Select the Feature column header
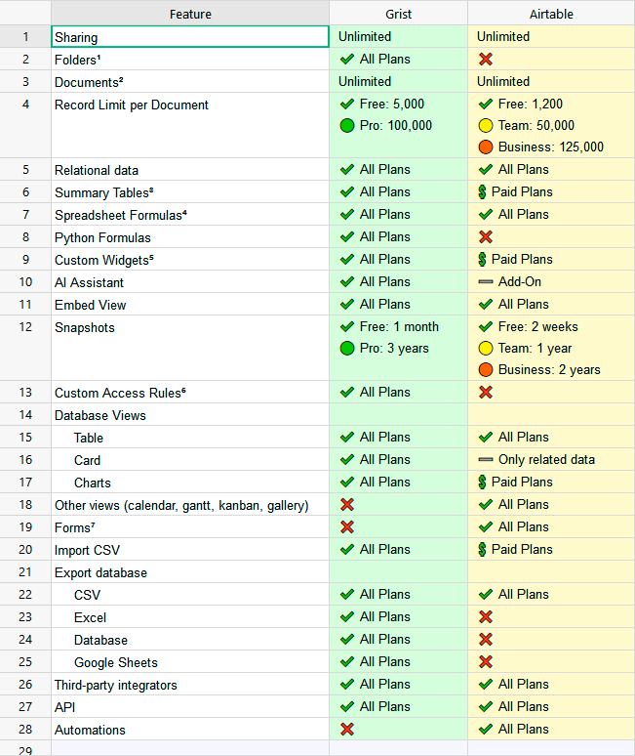 [190, 15]
